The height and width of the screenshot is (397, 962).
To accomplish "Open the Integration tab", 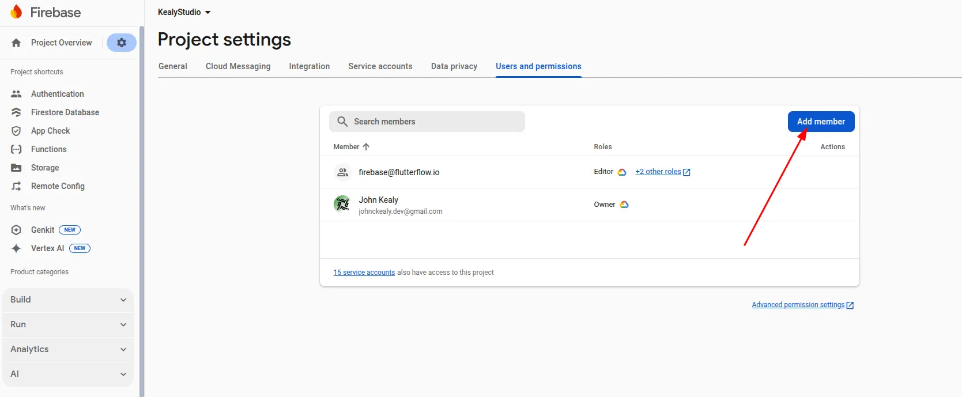I will 310,66.
